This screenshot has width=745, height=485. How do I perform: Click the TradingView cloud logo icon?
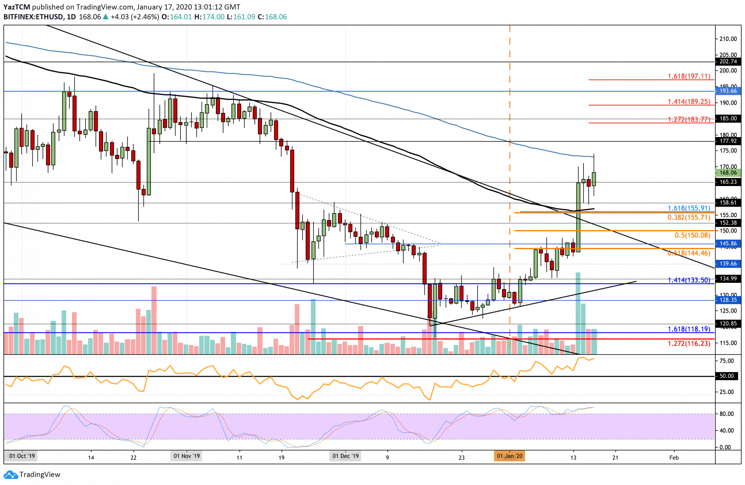11,475
